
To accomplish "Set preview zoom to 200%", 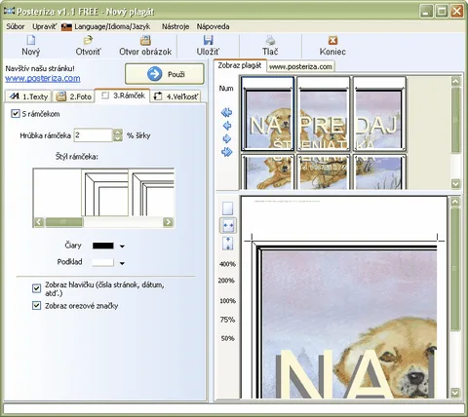I will tap(226, 281).
